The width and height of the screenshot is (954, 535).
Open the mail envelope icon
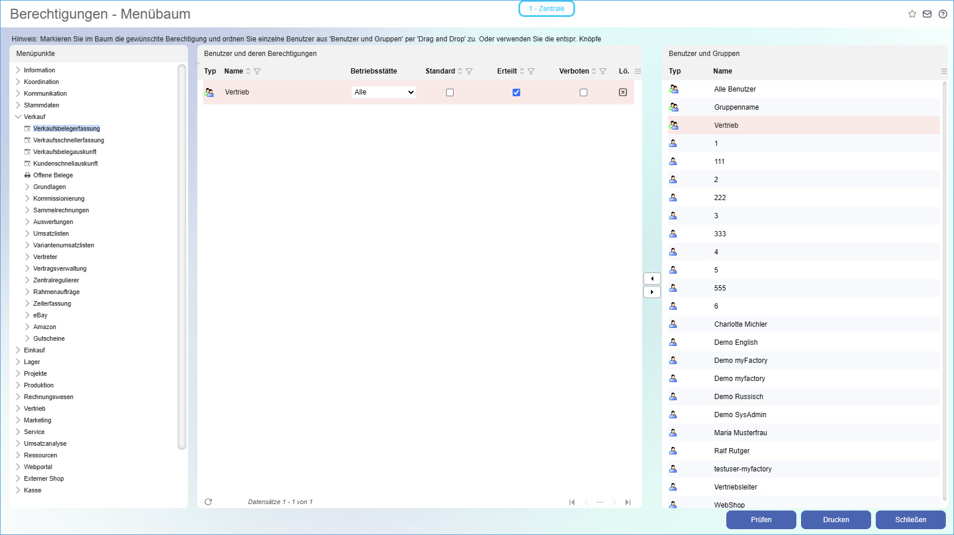927,14
